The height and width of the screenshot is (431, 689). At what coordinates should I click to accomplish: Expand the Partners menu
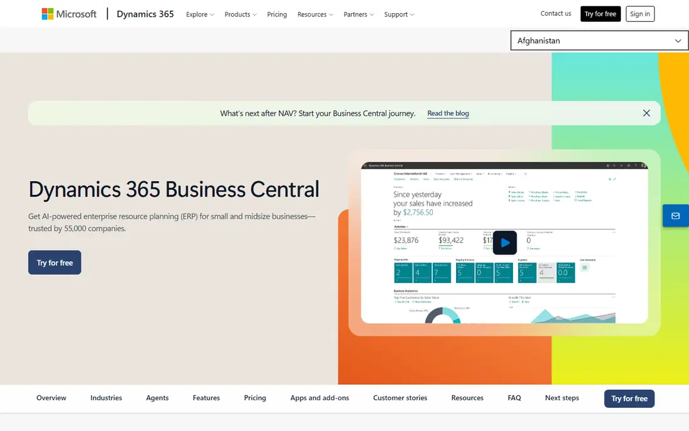coord(358,14)
